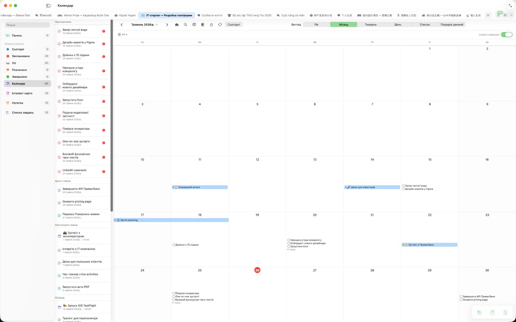Open the notes sheet icon in toolbar
Viewport: 516px width, 322px height.
[203, 25]
